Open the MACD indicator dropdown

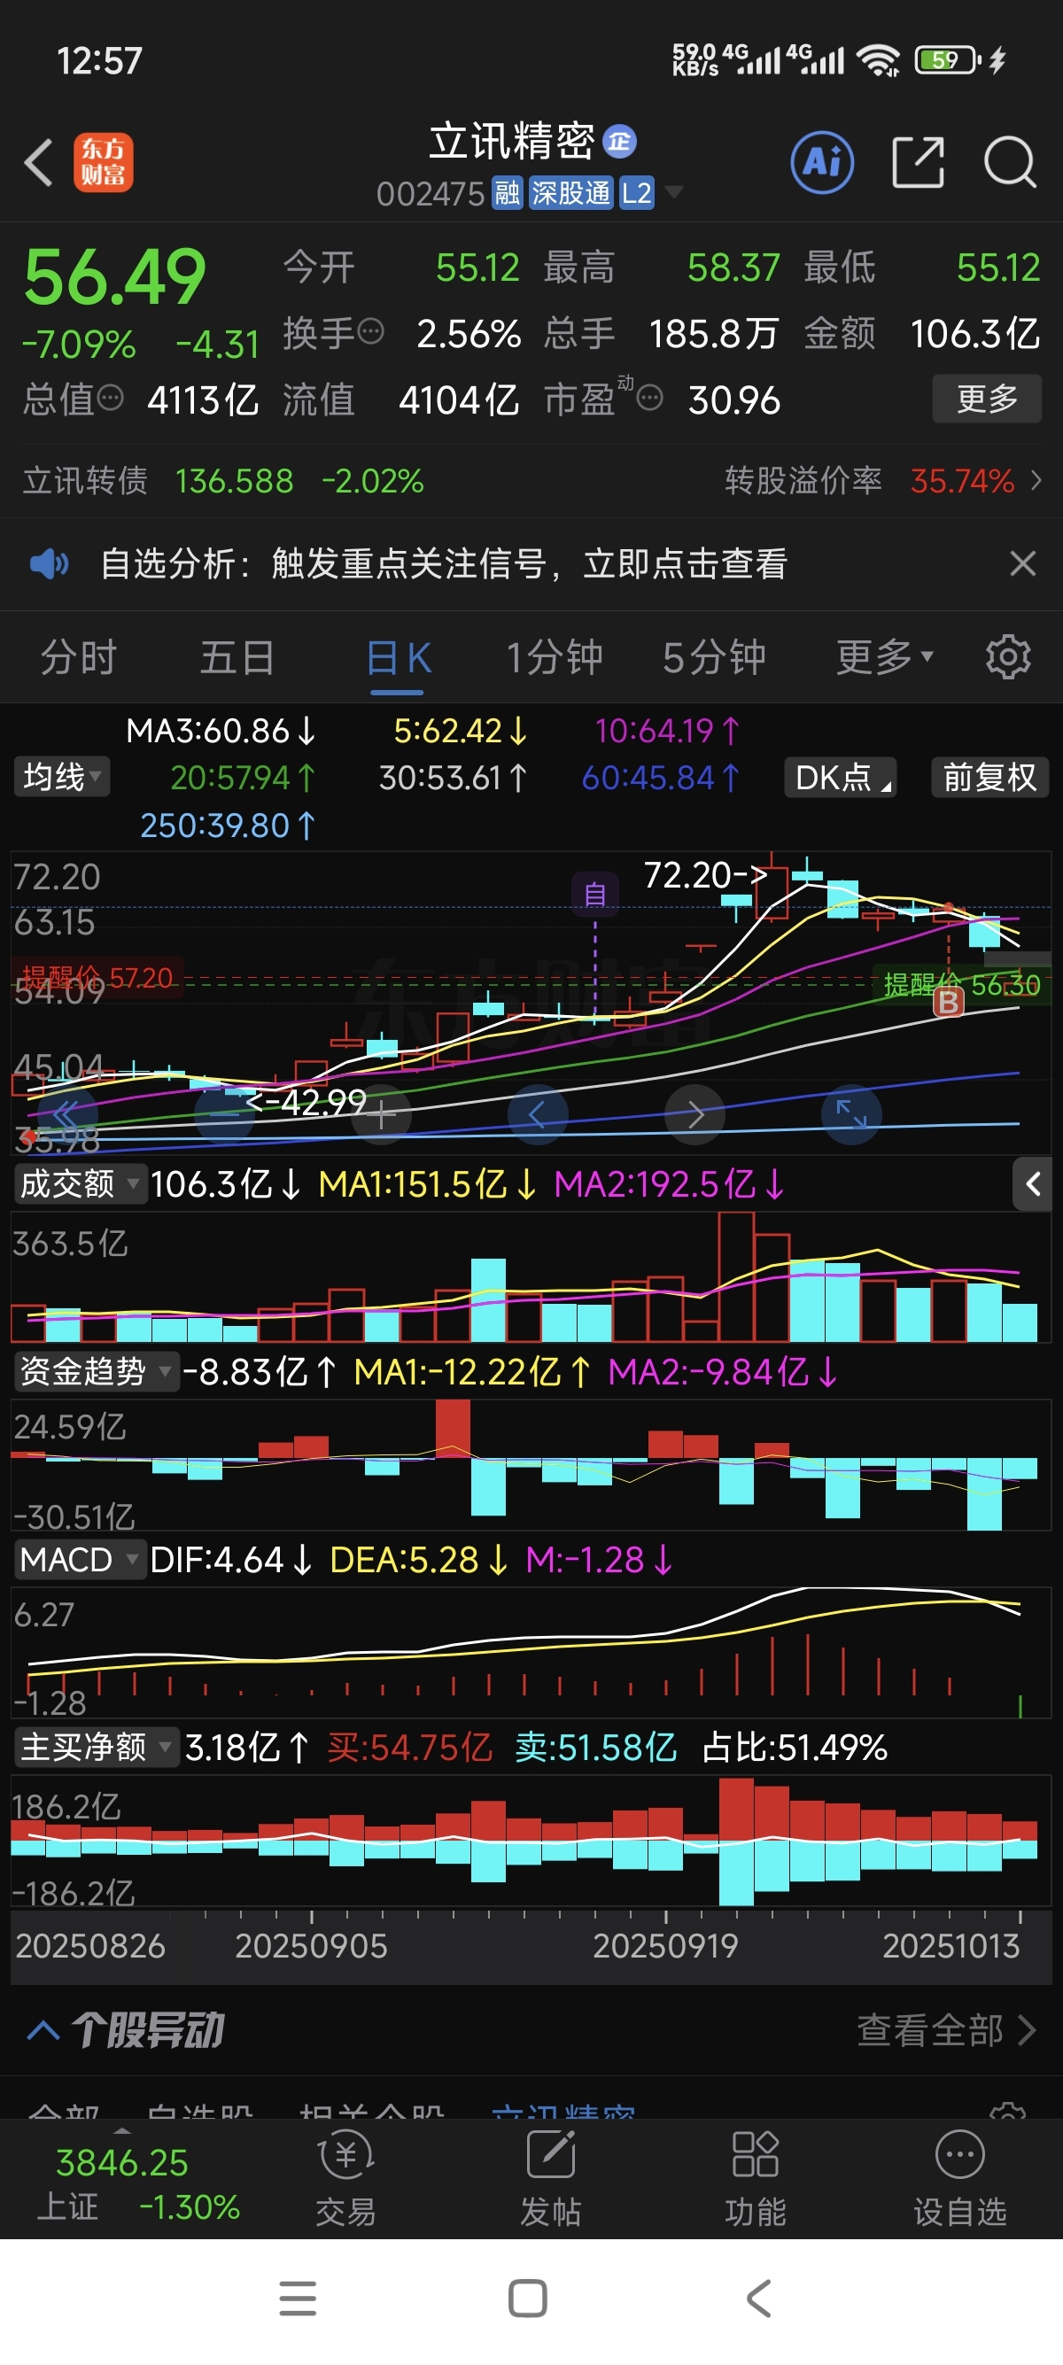click(x=80, y=1559)
